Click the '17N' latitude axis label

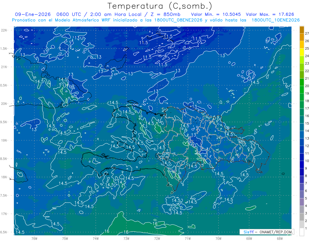pyautogui.click(x=4, y=214)
